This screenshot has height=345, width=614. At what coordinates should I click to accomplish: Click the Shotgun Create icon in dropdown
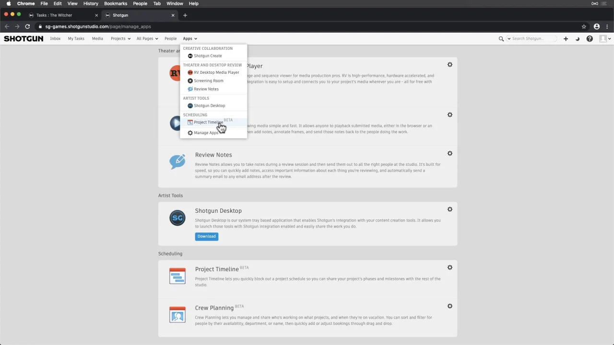[190, 56]
